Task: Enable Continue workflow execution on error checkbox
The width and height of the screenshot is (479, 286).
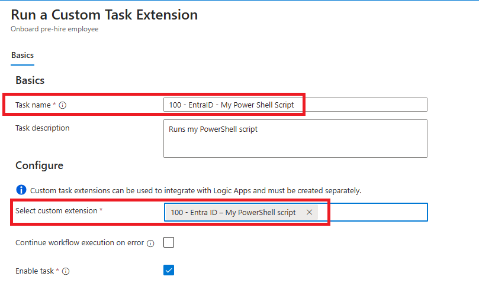Action: click(169, 242)
